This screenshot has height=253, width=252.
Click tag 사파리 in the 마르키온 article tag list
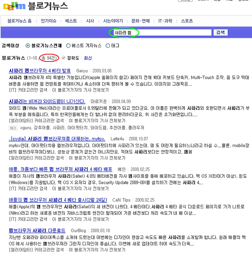(x=59, y=128)
